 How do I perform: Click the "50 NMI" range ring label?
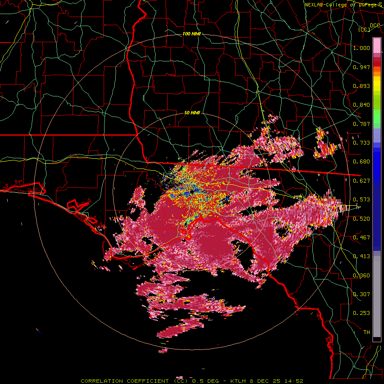(192, 113)
